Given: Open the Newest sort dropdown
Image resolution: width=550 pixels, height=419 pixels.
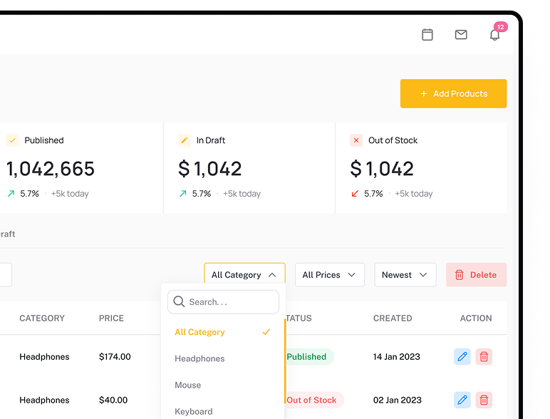Looking at the screenshot, I should click(405, 275).
